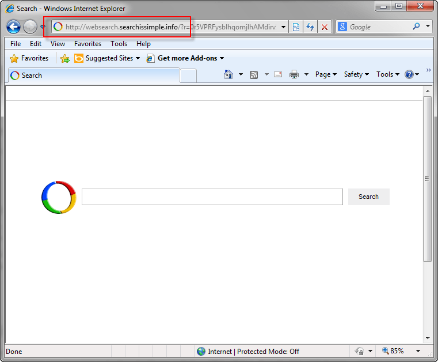The width and height of the screenshot is (438, 362).
Task: Open the Favorites menu in menu bar
Action: coord(87,44)
